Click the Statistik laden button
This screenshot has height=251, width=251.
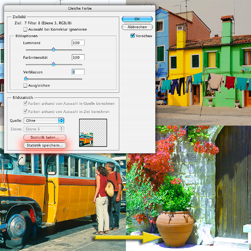[x=44, y=138]
